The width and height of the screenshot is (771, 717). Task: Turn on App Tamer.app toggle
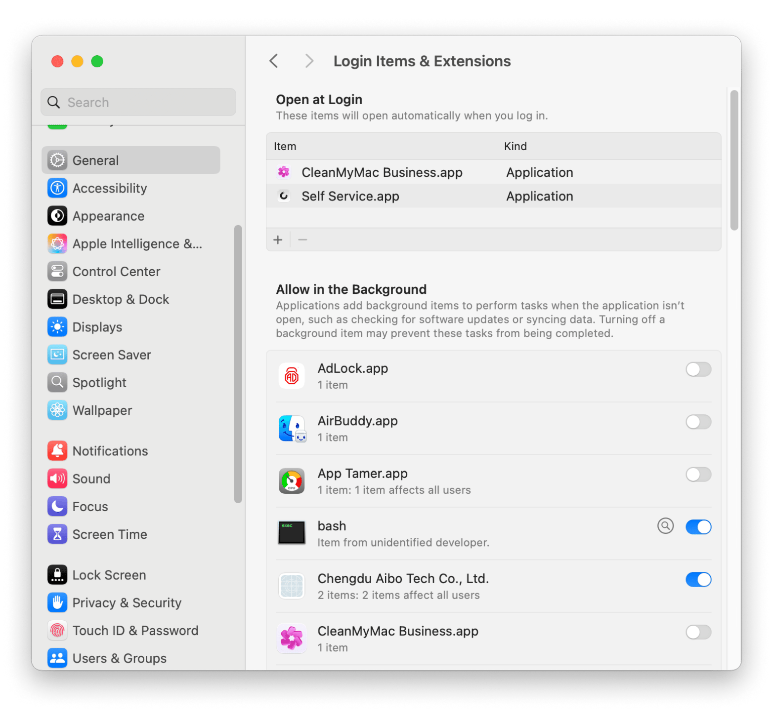point(698,475)
